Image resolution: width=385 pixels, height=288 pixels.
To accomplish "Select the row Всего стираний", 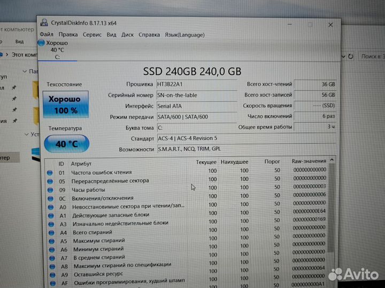I will click(187, 230).
